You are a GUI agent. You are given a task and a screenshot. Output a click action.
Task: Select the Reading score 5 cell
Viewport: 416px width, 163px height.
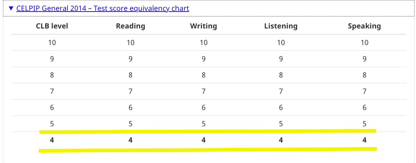[130, 124]
